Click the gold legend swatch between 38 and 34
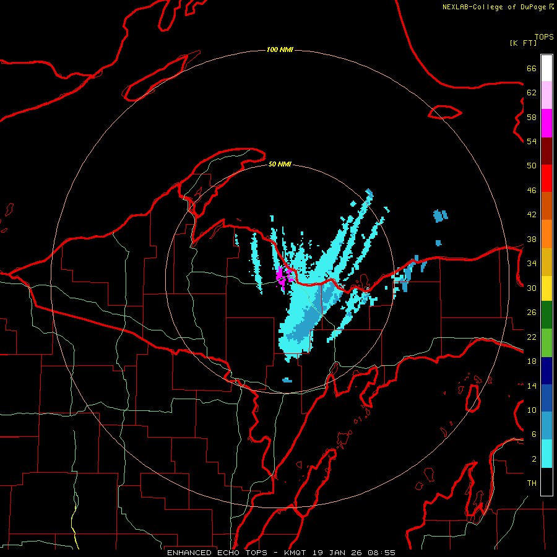Screen dimensions: 557x557 (546, 262)
